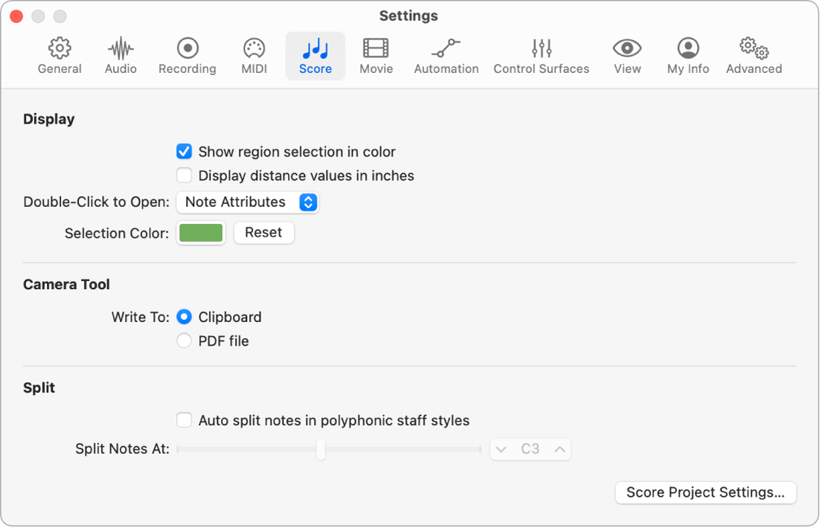Screen dimensions: 820x528
Task: Uncheck Show region selection in color
Action: pyautogui.click(x=184, y=152)
